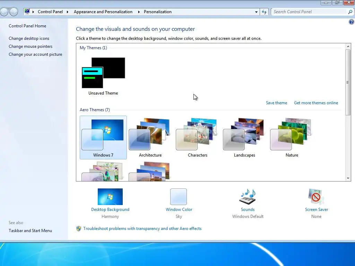Image resolution: width=355 pixels, height=266 pixels.
Task: Click the themes list scroll up arrow
Action: (348, 46)
